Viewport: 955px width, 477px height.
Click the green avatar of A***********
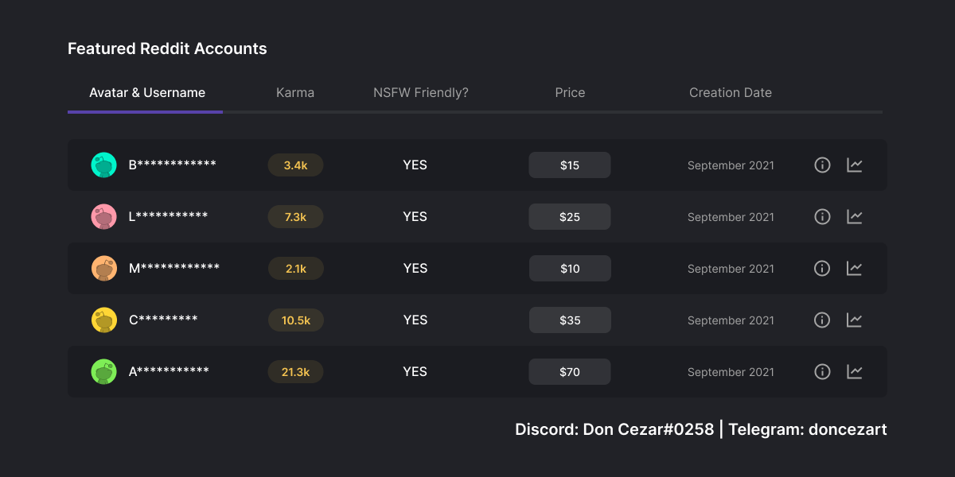click(x=104, y=372)
